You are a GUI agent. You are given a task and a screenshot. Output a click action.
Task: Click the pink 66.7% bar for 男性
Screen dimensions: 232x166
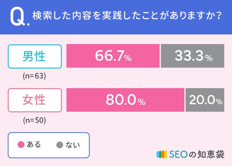click(x=113, y=56)
